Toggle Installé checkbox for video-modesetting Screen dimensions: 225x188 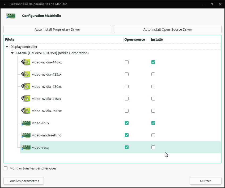[153, 135]
